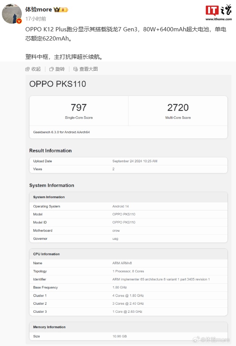Click the IT之家 ithome logo
236x346 pixels.
pyautogui.click(x=218, y=13)
